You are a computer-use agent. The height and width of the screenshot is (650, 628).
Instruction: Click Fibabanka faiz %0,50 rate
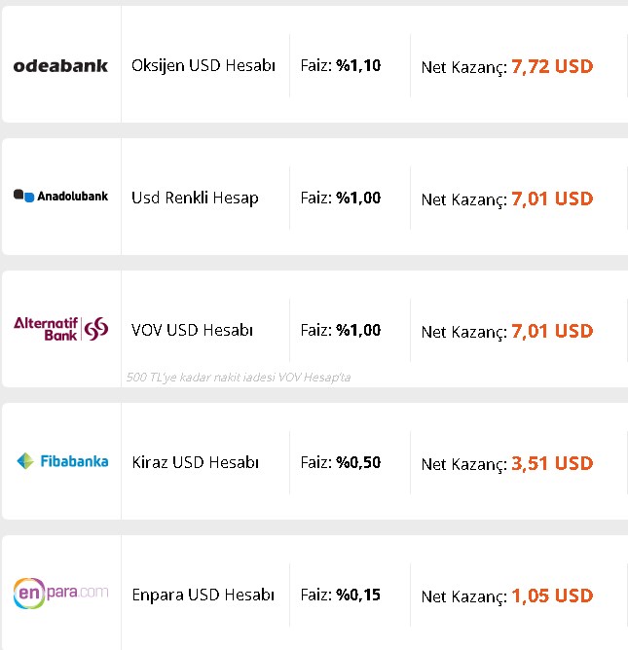pyautogui.click(x=341, y=462)
